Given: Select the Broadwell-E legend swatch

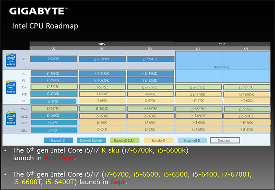Looking at the screenshot, I should (192, 140).
